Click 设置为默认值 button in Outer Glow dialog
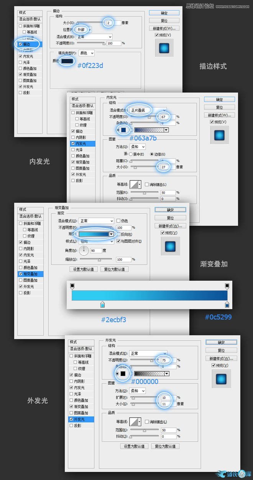 [134, 446]
